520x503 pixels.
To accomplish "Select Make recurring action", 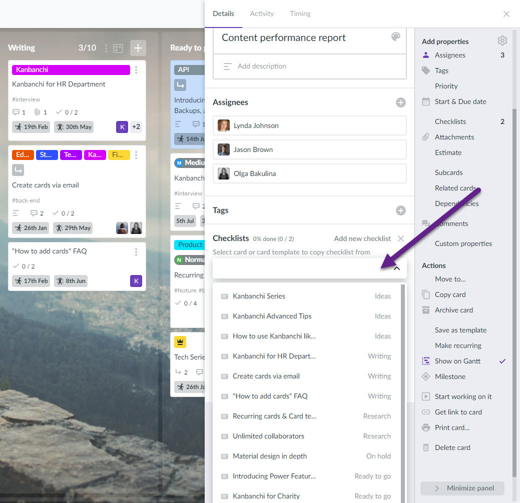I will pyautogui.click(x=458, y=345).
